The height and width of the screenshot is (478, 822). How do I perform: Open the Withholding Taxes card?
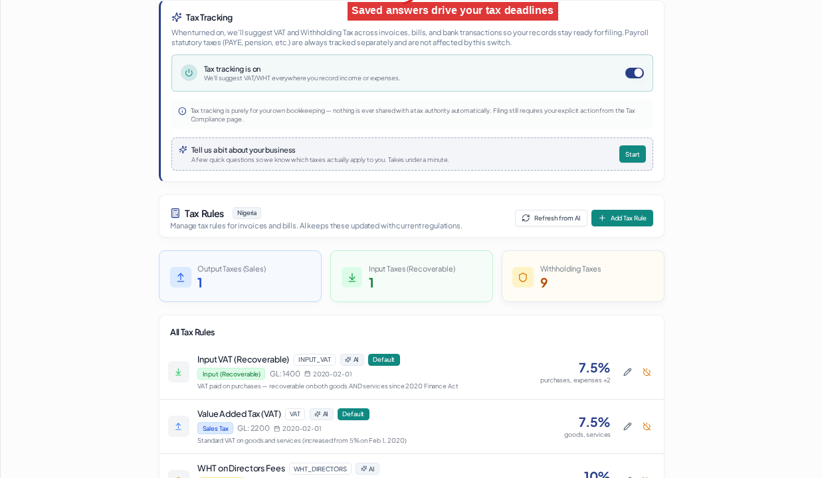point(583,276)
